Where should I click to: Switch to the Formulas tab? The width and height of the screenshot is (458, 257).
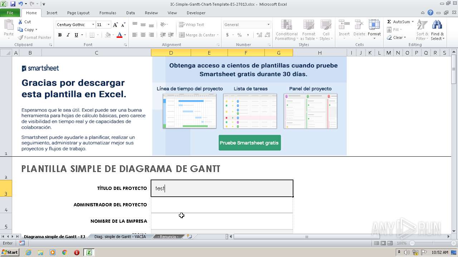(108, 13)
